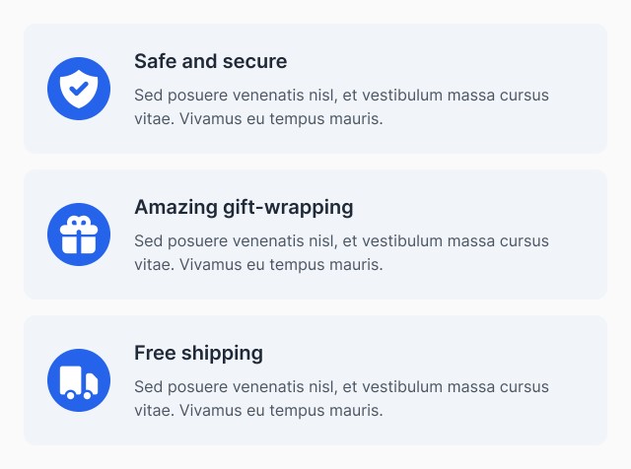The width and height of the screenshot is (631, 469).
Task: Click the word "secure" in the first heading
Action: tap(254, 61)
